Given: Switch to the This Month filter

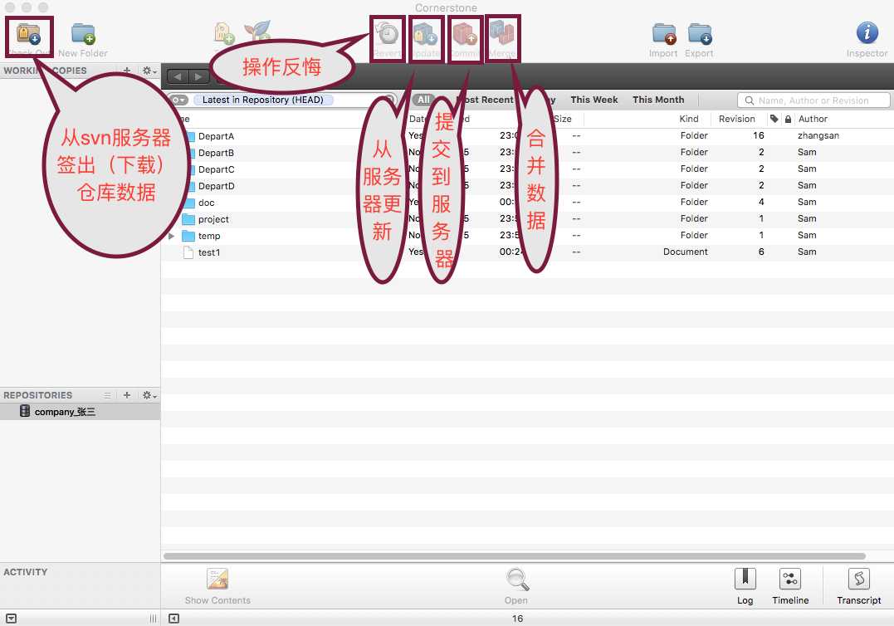Looking at the screenshot, I should point(658,100).
